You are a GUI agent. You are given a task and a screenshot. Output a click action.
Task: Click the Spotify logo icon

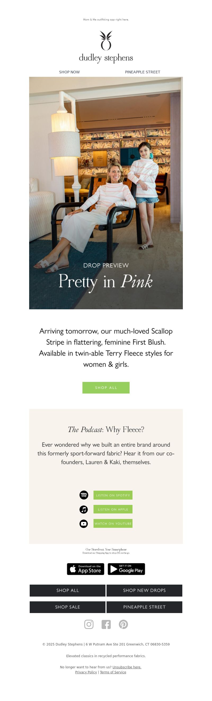[83, 495]
